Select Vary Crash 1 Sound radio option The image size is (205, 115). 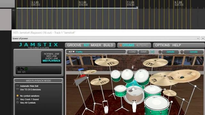[x=17, y=99]
